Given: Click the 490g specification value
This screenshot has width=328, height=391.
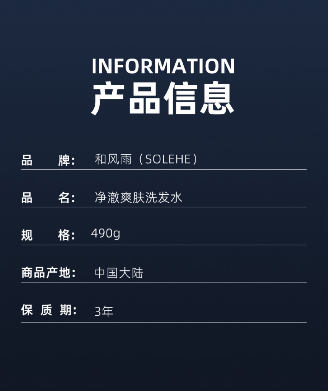Looking at the screenshot, I should (x=106, y=234).
